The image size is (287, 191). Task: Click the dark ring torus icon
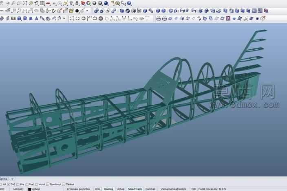101,18
